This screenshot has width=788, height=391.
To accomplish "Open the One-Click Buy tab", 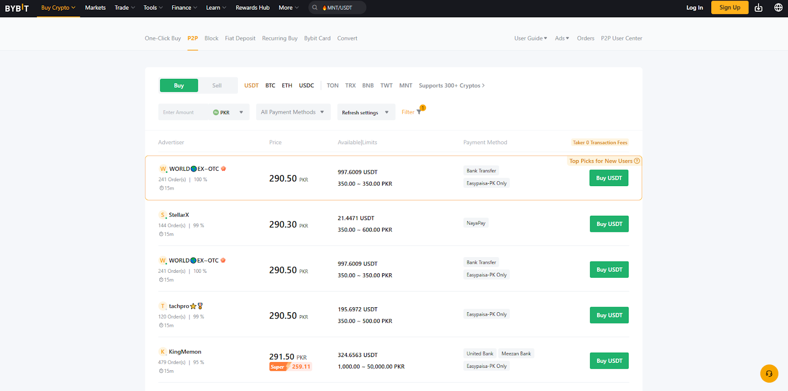I will coord(163,38).
